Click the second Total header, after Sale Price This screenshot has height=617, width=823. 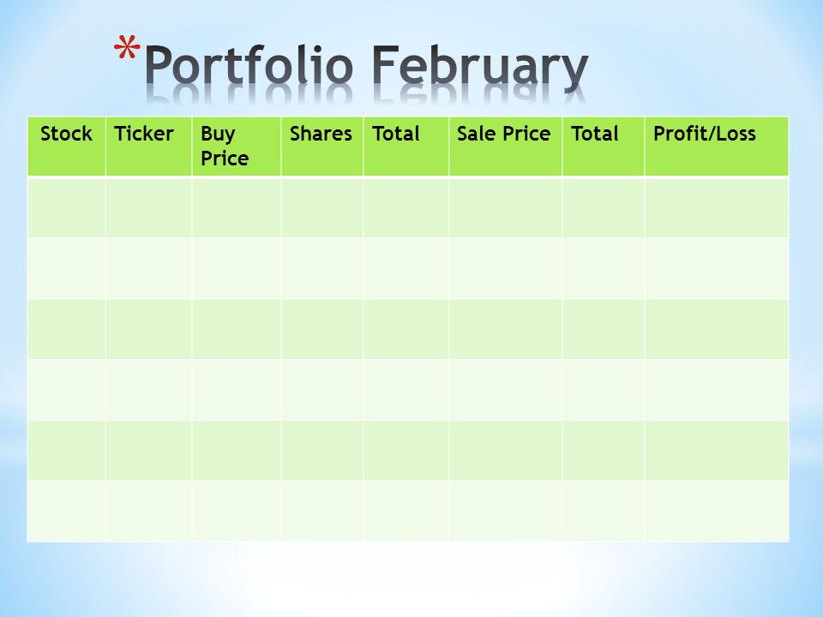(603, 147)
